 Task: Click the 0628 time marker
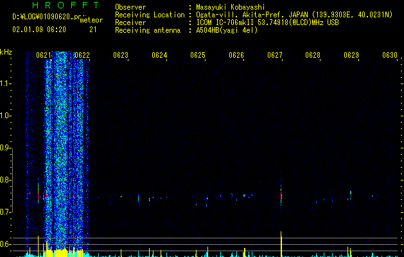coord(313,55)
